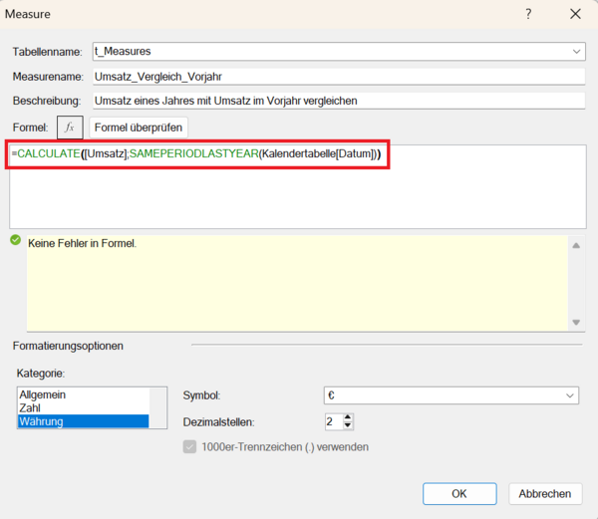Close the Measure dialog with X

coord(575,14)
